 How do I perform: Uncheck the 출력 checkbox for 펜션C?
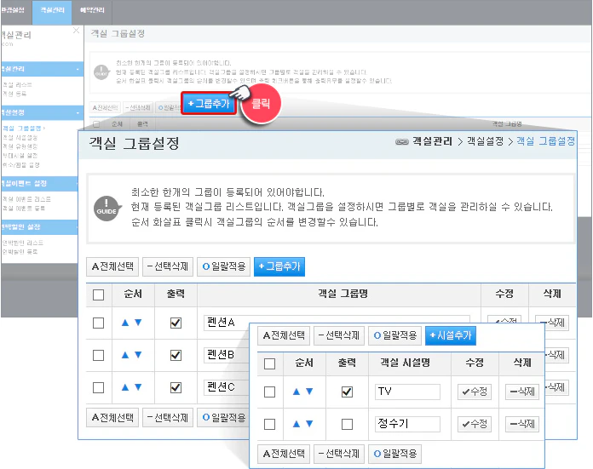coord(176,388)
